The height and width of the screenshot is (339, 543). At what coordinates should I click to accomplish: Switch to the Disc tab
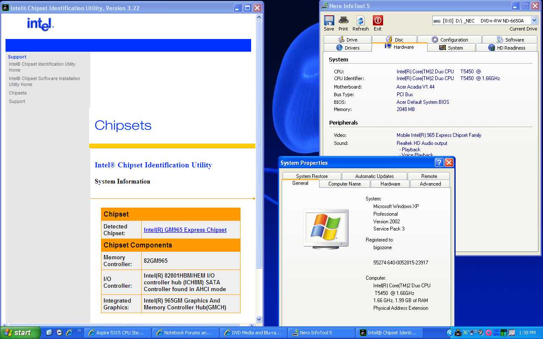[395, 39]
